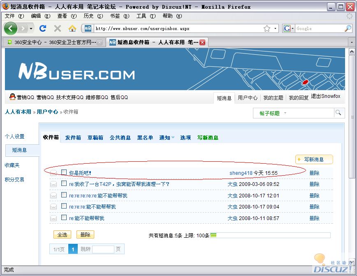Click the grey Forward arrow button
The image size is (357, 276).
coord(23,28)
